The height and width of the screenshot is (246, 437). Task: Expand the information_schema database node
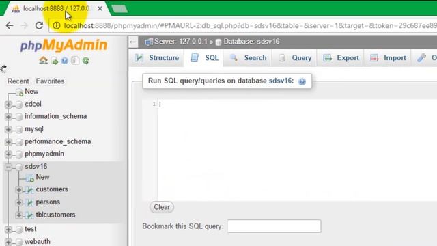point(8,117)
